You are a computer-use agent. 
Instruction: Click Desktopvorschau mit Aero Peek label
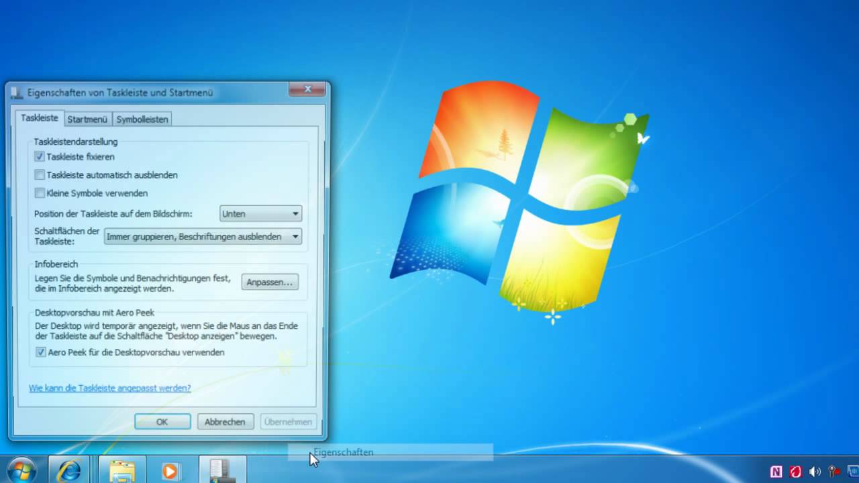pos(95,313)
